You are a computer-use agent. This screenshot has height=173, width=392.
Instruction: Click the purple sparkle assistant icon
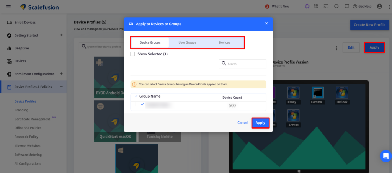(307, 7)
